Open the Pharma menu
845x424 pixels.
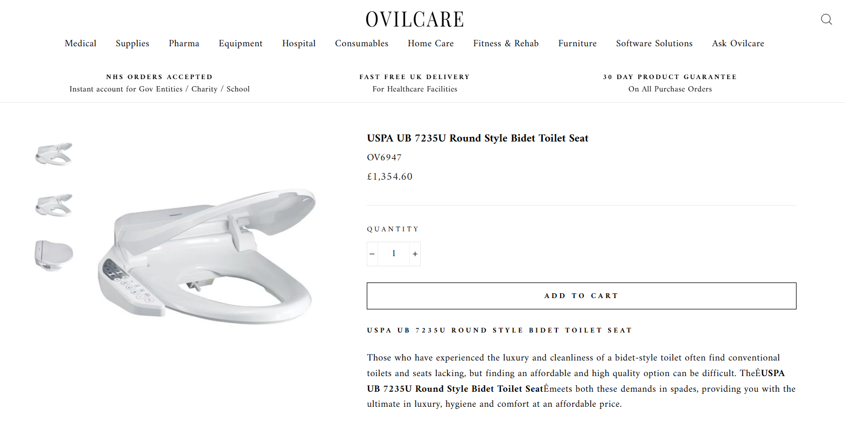pyautogui.click(x=184, y=44)
